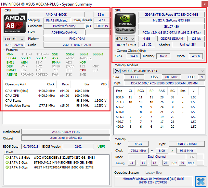208x188 pixels.
Task: Click the green status icon for WDC drive
Action: tap(7, 158)
